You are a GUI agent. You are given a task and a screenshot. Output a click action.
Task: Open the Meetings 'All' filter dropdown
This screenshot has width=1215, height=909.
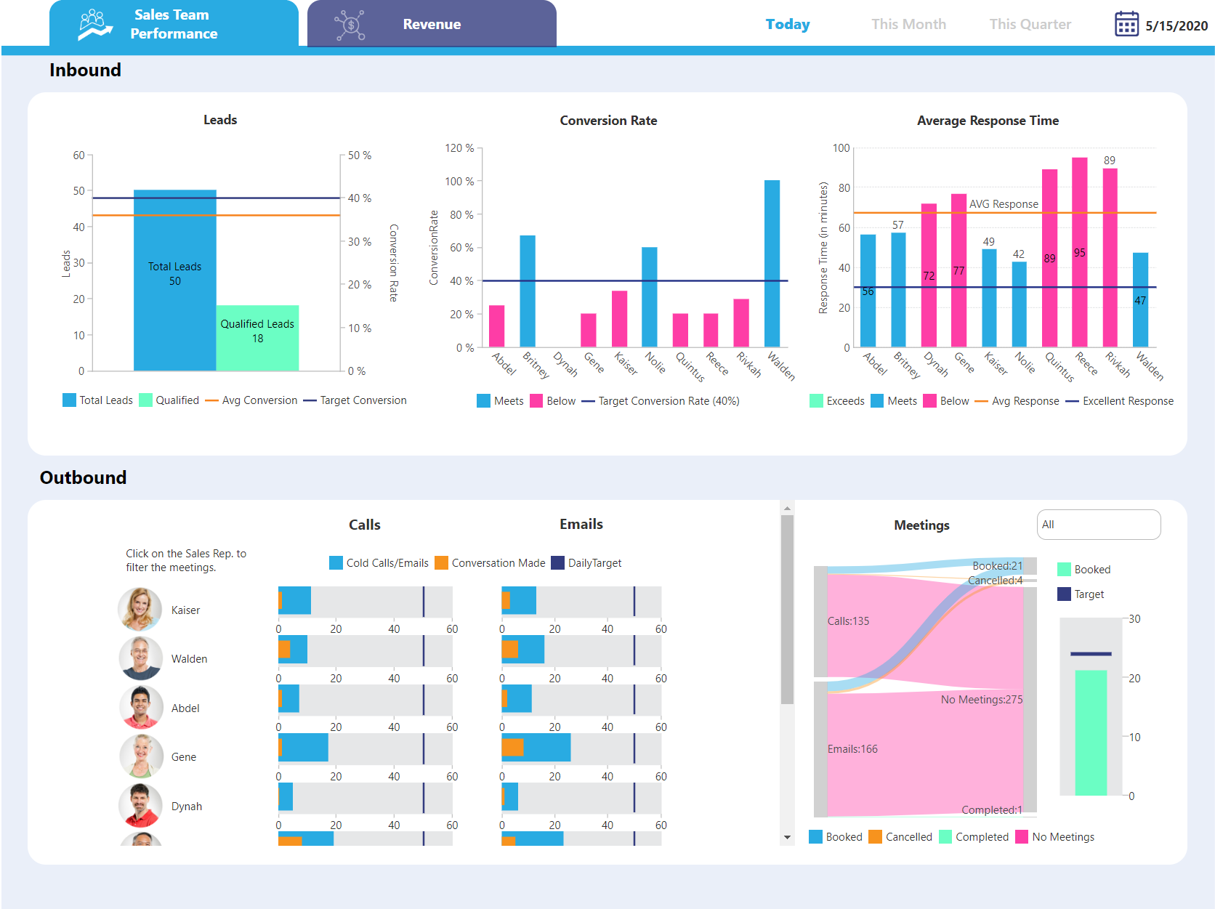(x=1098, y=525)
